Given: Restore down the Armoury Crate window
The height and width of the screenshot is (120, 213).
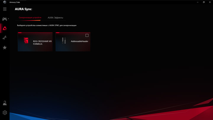Looking at the screenshot, I should pos(204,2).
